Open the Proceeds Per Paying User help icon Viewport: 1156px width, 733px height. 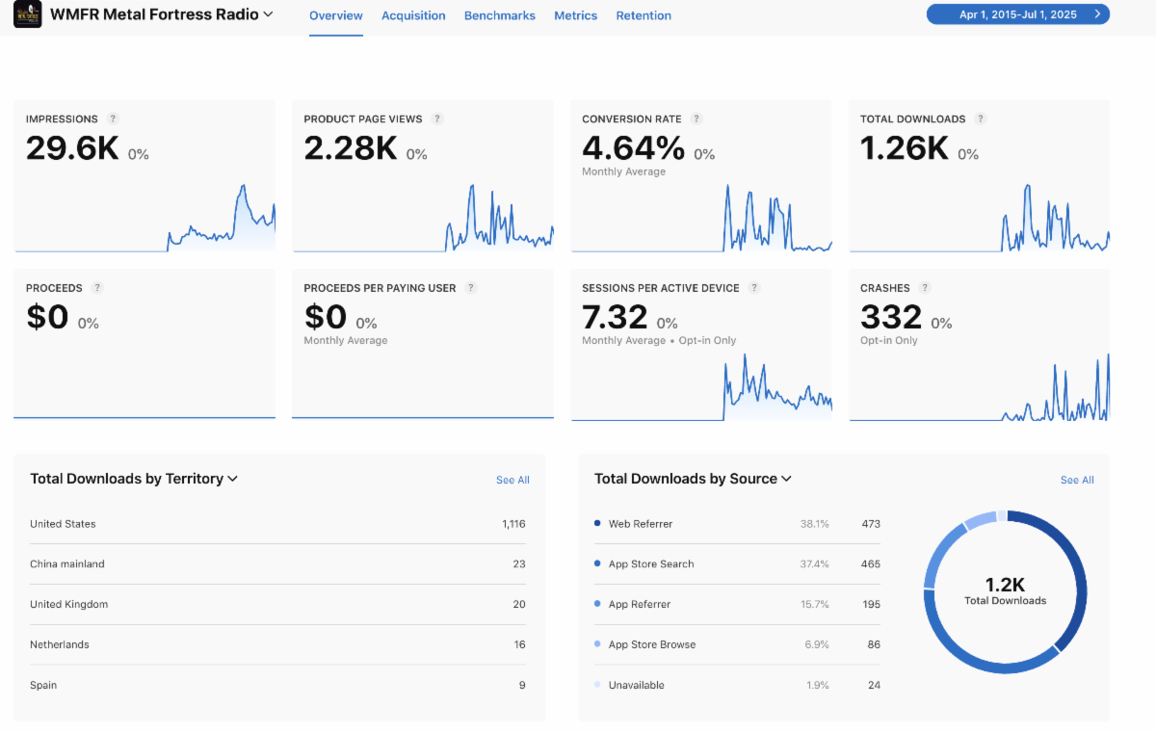(471, 288)
